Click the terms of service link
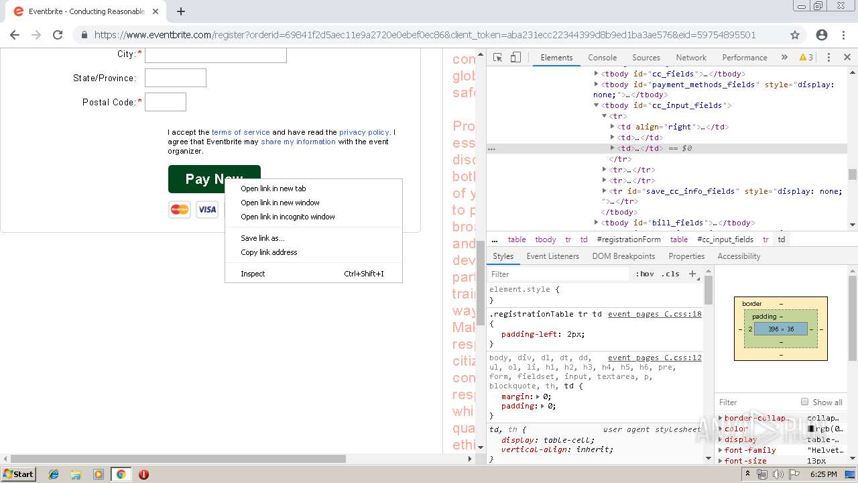The height and width of the screenshot is (483, 858). coord(241,132)
